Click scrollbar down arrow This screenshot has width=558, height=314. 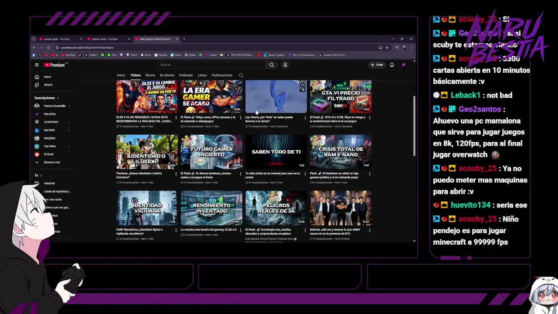[414, 241]
